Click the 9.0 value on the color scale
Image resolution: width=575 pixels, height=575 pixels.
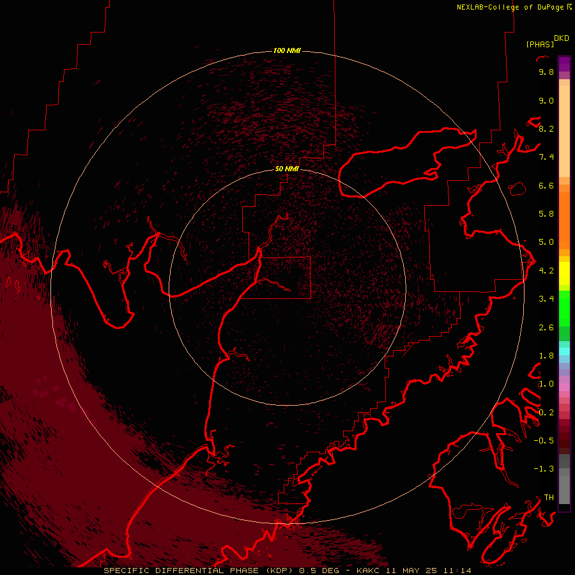pos(546,100)
